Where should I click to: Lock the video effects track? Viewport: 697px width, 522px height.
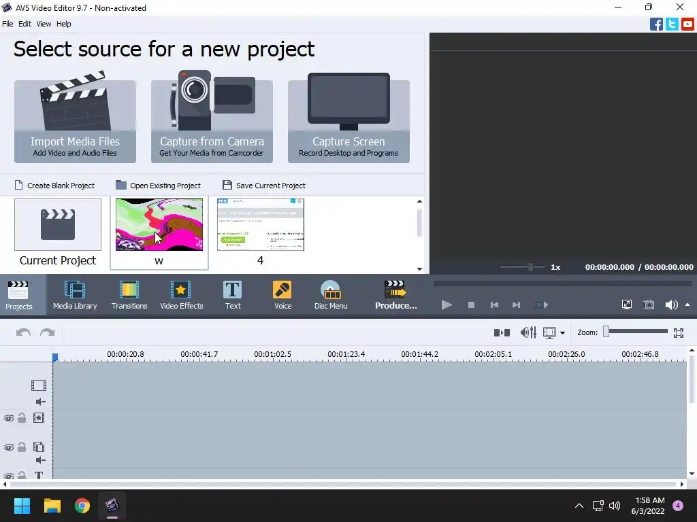pyautogui.click(x=22, y=418)
